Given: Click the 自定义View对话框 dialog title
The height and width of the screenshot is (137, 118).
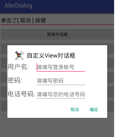Looking at the screenshot, I should (x=51, y=56).
